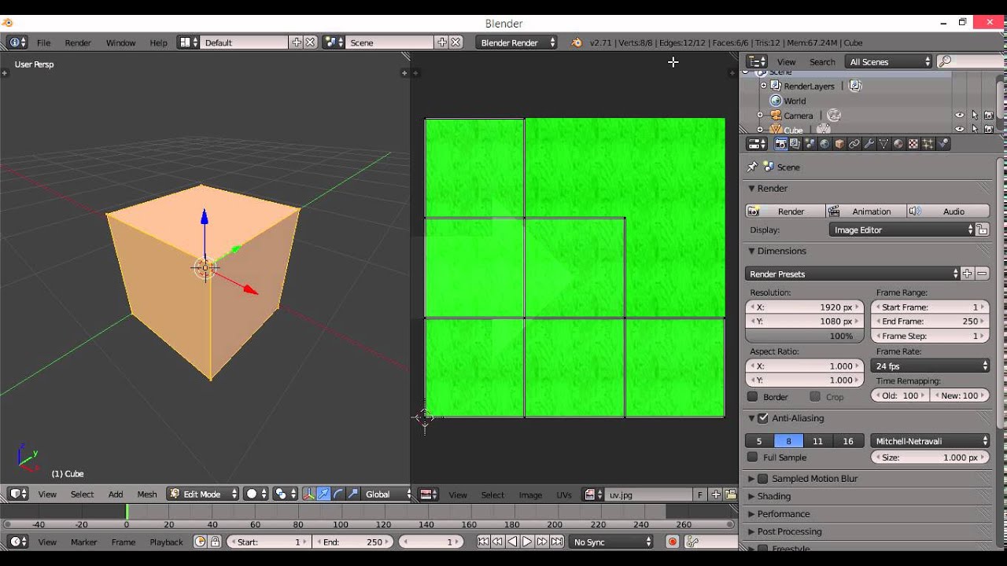Open the Mesh menu in 3D view

point(147,494)
